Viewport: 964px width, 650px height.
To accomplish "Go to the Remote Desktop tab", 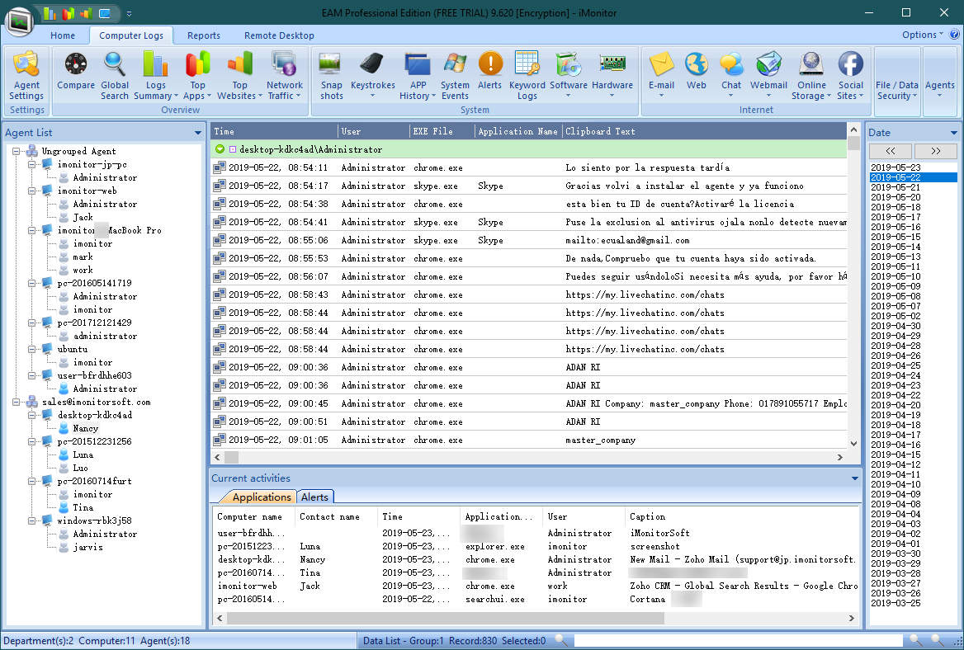I will pos(279,35).
